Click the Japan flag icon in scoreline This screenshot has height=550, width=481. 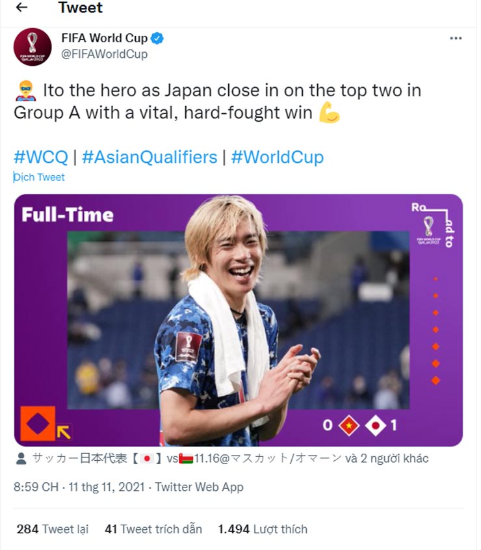[376, 425]
